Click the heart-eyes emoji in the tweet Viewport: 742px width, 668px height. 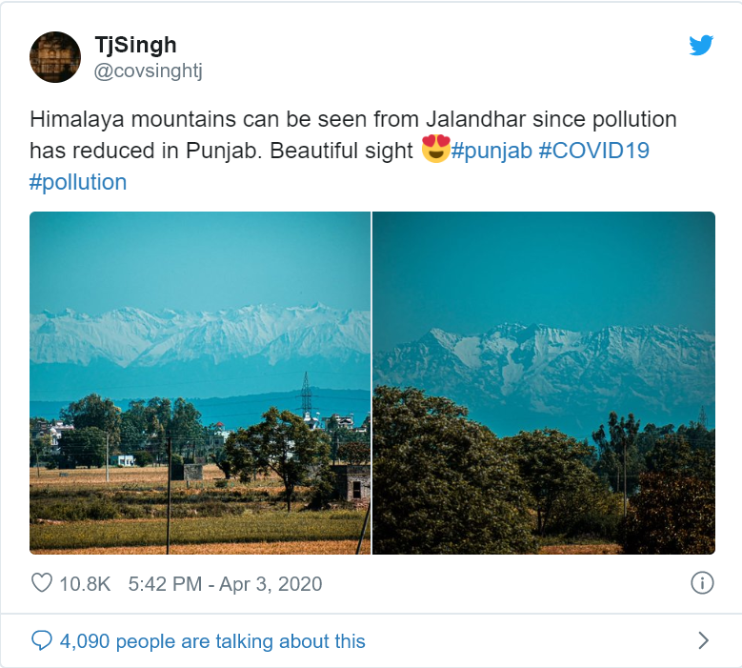[x=435, y=149]
